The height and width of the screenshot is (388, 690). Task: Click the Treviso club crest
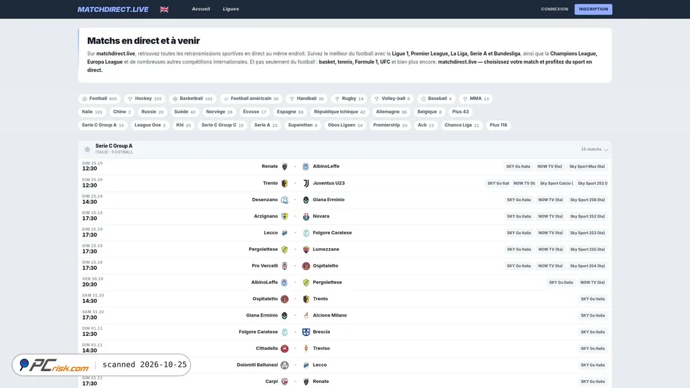point(306,349)
